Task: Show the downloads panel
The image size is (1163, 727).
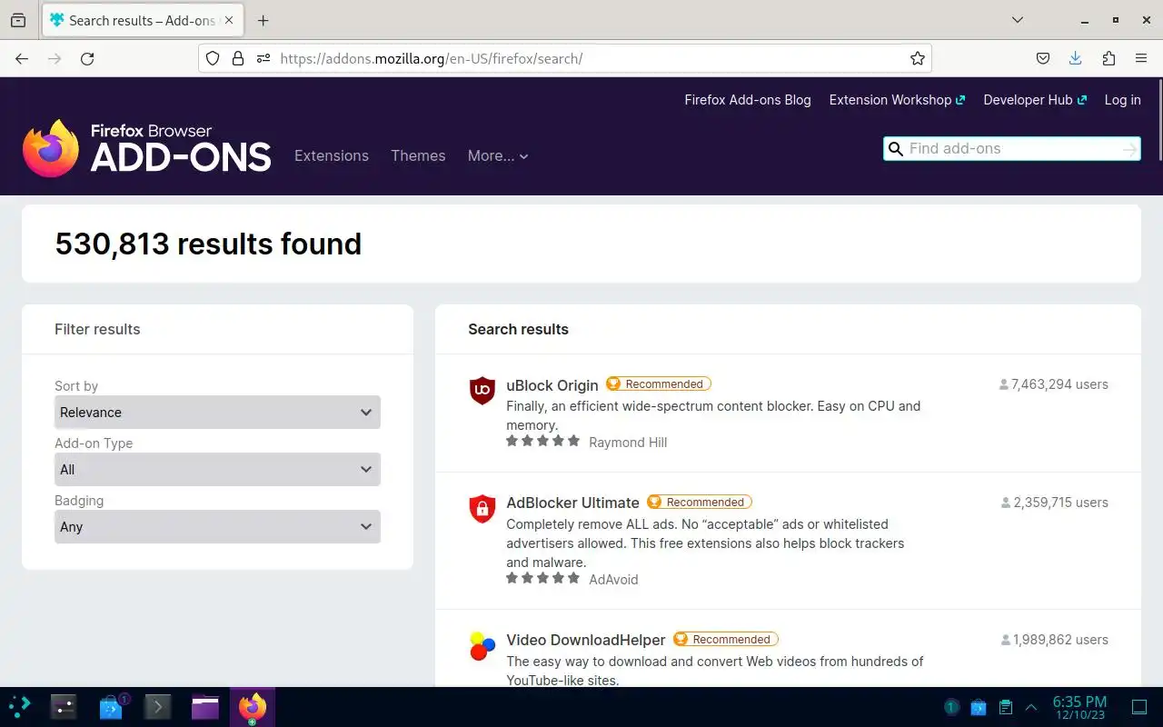Action: point(1076,58)
